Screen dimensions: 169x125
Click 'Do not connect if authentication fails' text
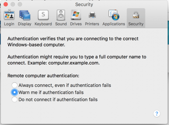pos(58,100)
